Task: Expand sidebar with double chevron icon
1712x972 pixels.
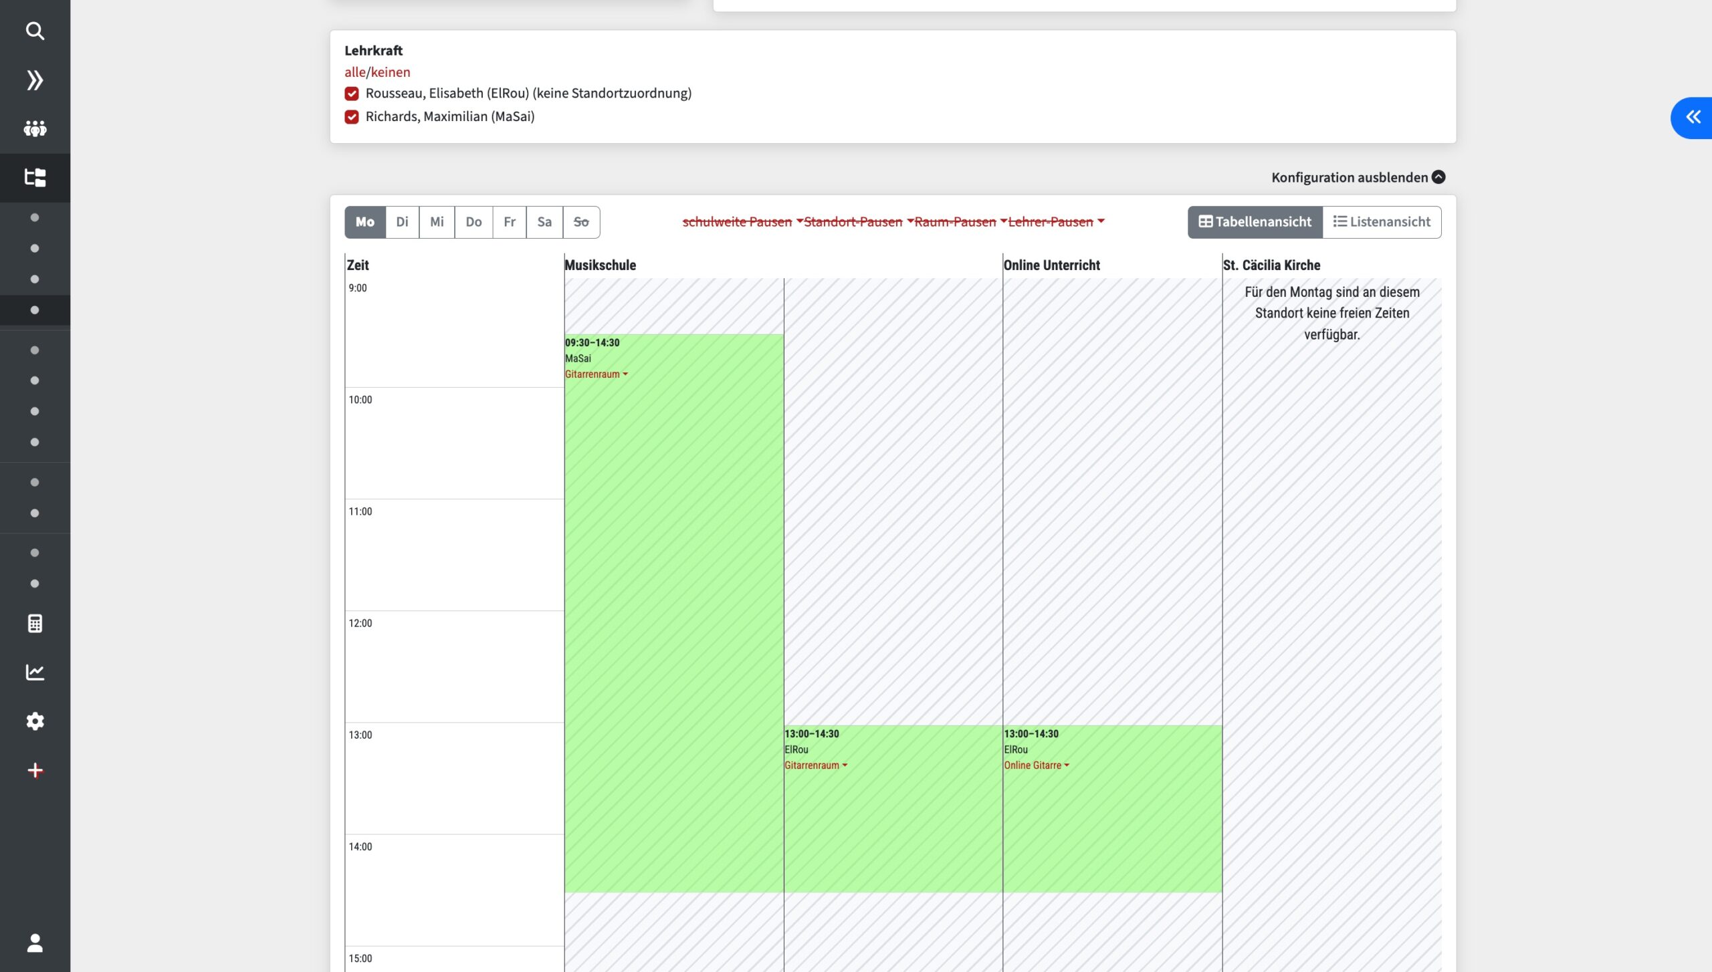Action: tap(35, 80)
